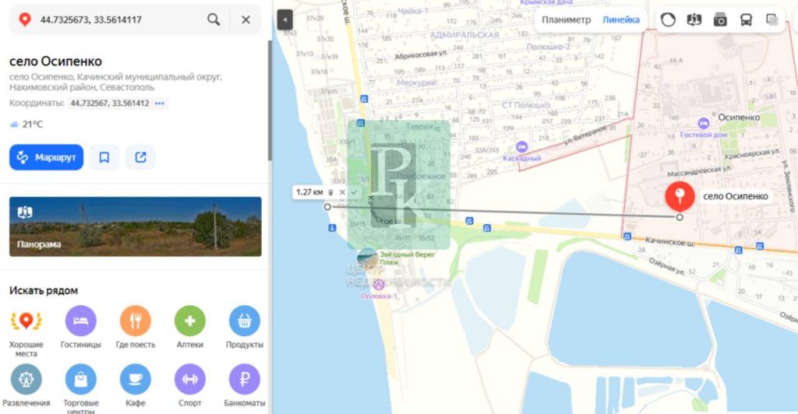Search nearby Спорт
The height and width of the screenshot is (414, 798).
[190, 385]
